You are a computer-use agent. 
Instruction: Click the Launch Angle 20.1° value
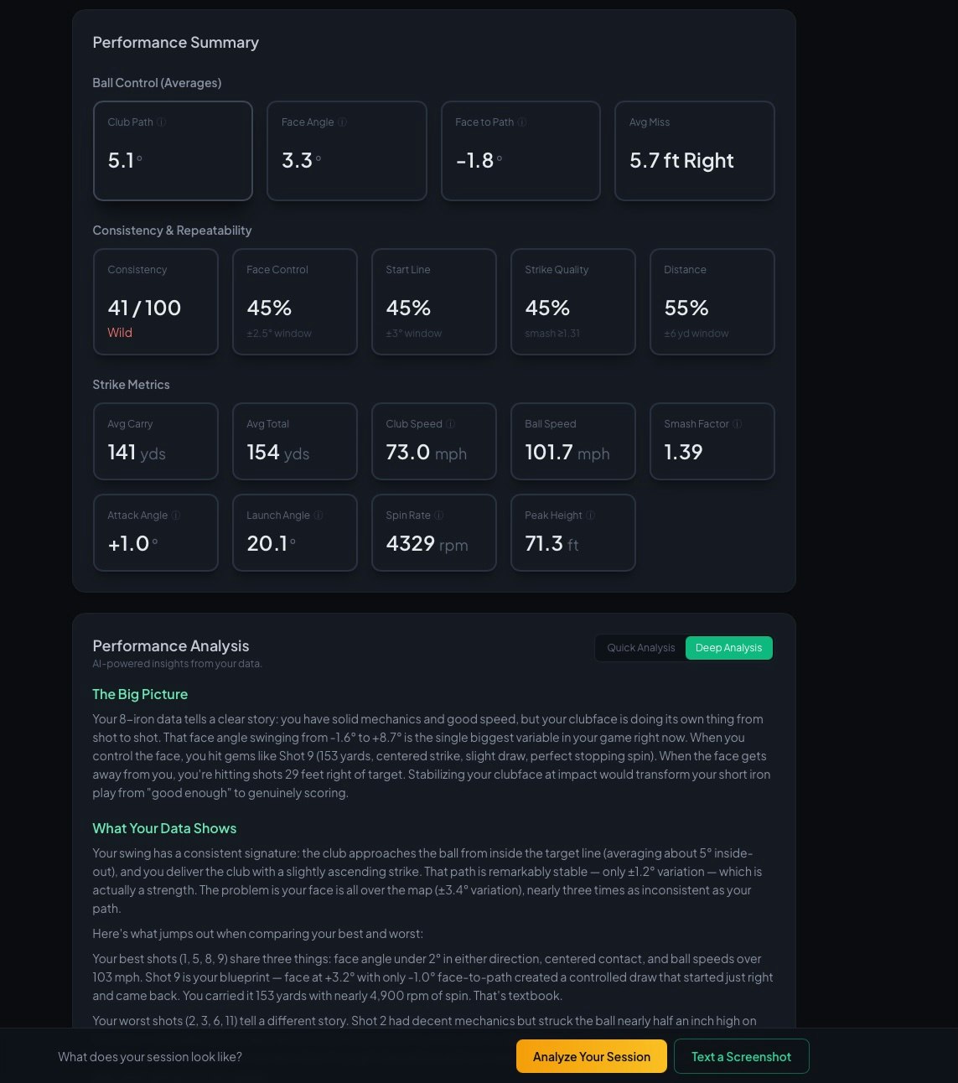271,544
